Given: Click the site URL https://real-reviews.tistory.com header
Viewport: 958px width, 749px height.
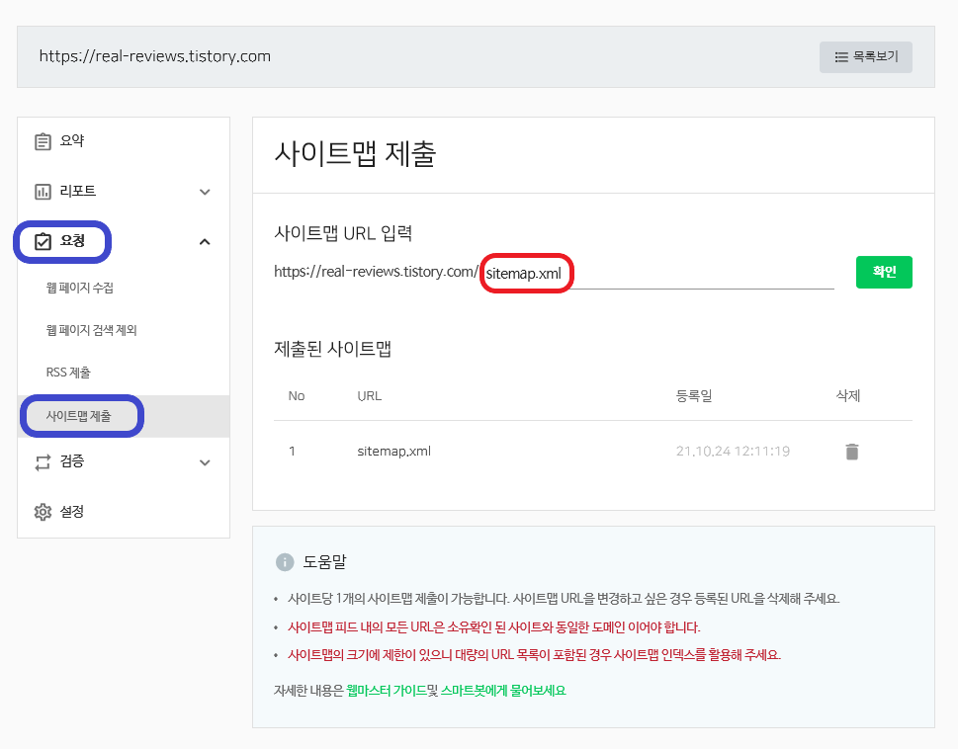Looking at the screenshot, I should pyautogui.click(x=154, y=56).
